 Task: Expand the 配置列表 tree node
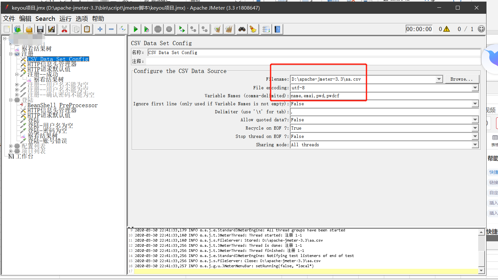point(11,146)
